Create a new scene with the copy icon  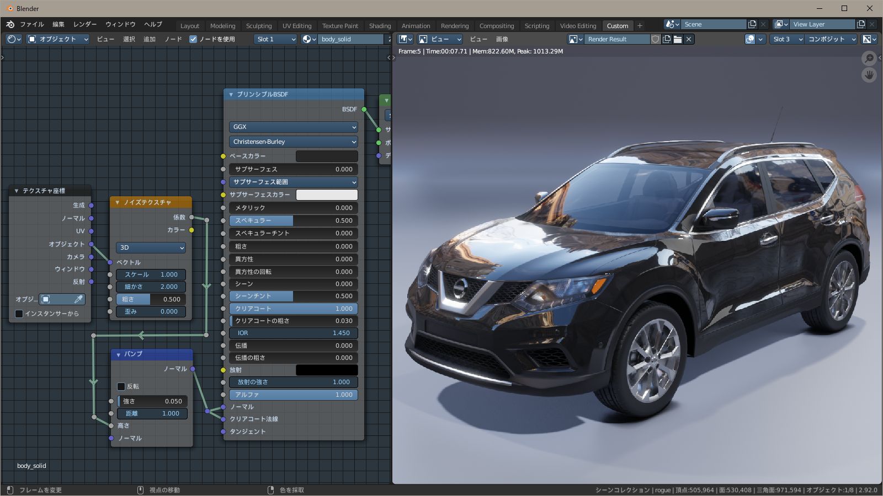[752, 24]
